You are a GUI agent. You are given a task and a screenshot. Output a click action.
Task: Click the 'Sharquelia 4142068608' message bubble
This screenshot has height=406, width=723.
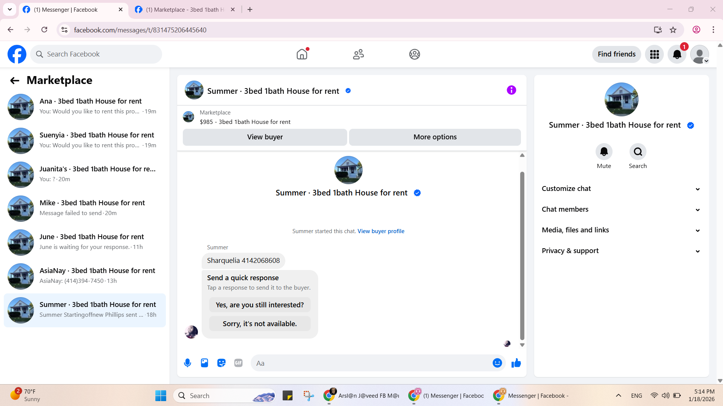(x=243, y=261)
